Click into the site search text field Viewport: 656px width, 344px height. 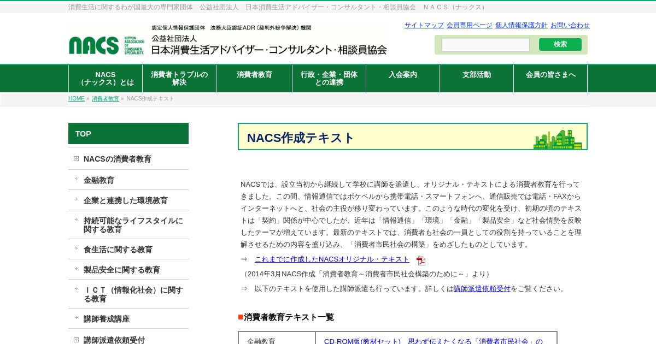(485, 45)
